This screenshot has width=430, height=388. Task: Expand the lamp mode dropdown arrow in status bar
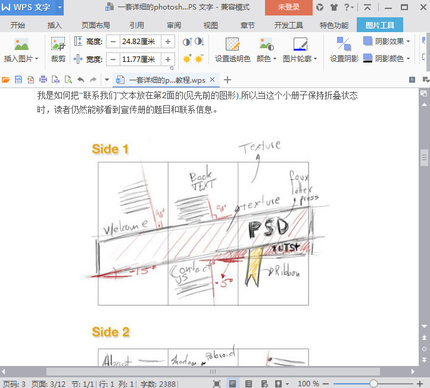click(287, 384)
